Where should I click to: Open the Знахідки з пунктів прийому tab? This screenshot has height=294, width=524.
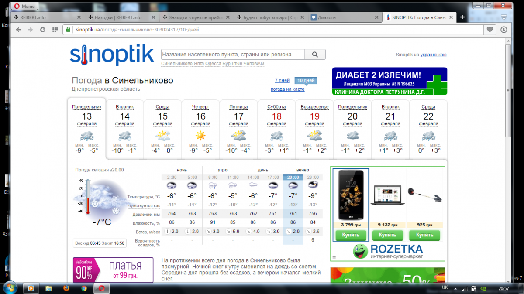point(195,17)
